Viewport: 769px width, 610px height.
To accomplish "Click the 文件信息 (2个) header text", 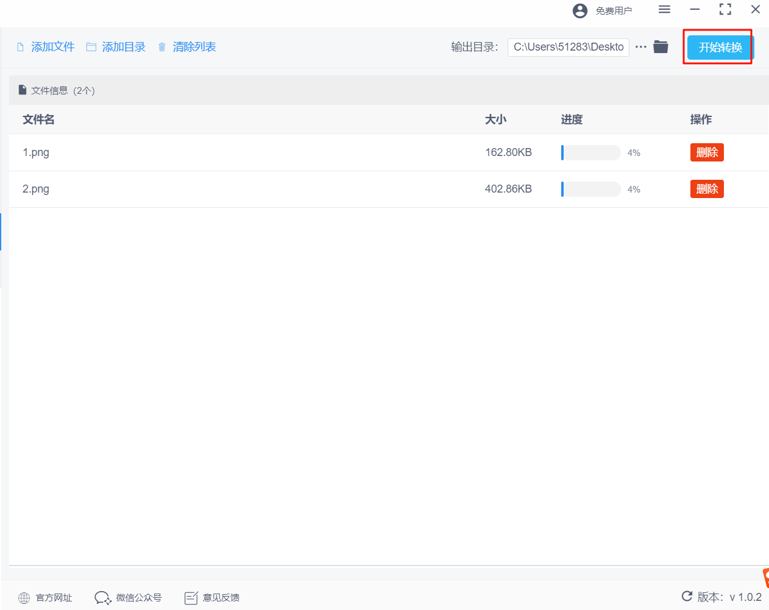I will point(63,90).
